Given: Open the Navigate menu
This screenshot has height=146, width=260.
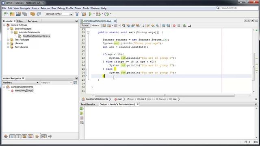Looking at the screenshot, I should (x=25, y=8).
